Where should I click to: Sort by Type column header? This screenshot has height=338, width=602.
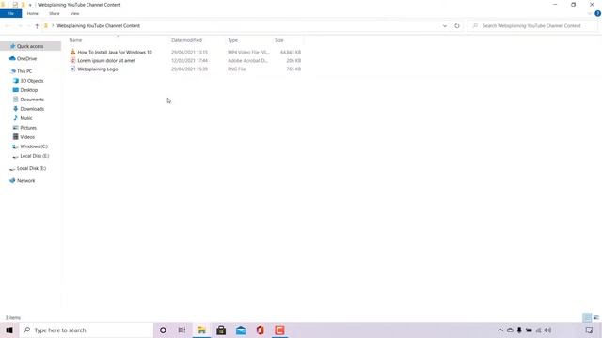[232, 40]
